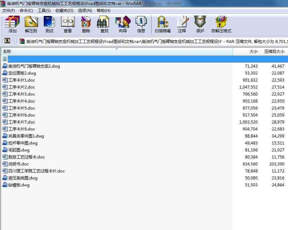This screenshot has height=230, width=288.
Task: Click the 扫描病毒 (Virus Scan) icon
Action: (x=163, y=22)
